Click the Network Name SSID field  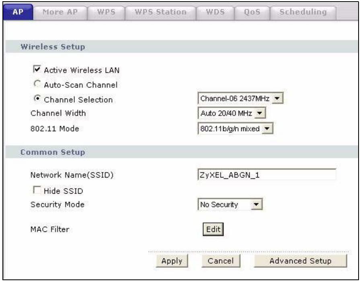pos(267,175)
